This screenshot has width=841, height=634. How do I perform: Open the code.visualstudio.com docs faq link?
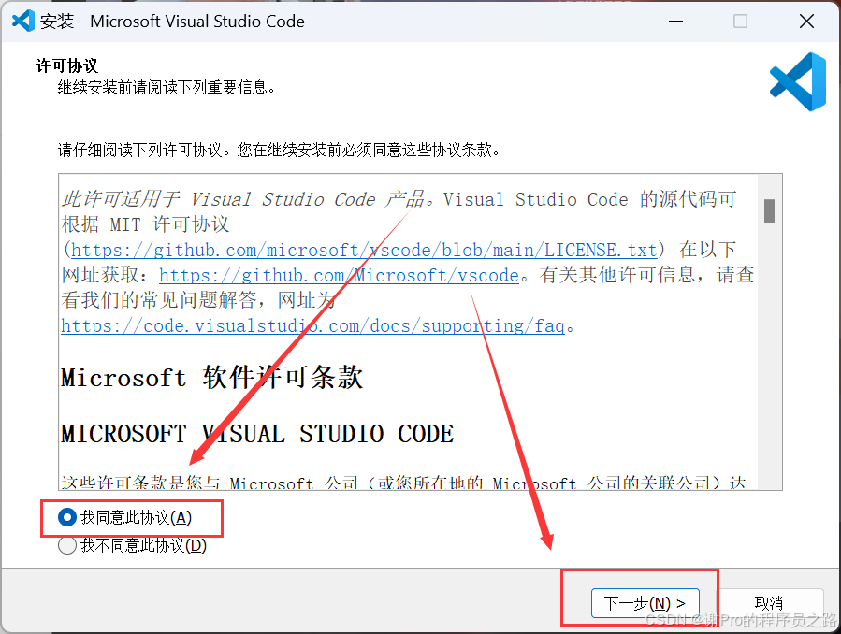(312, 325)
